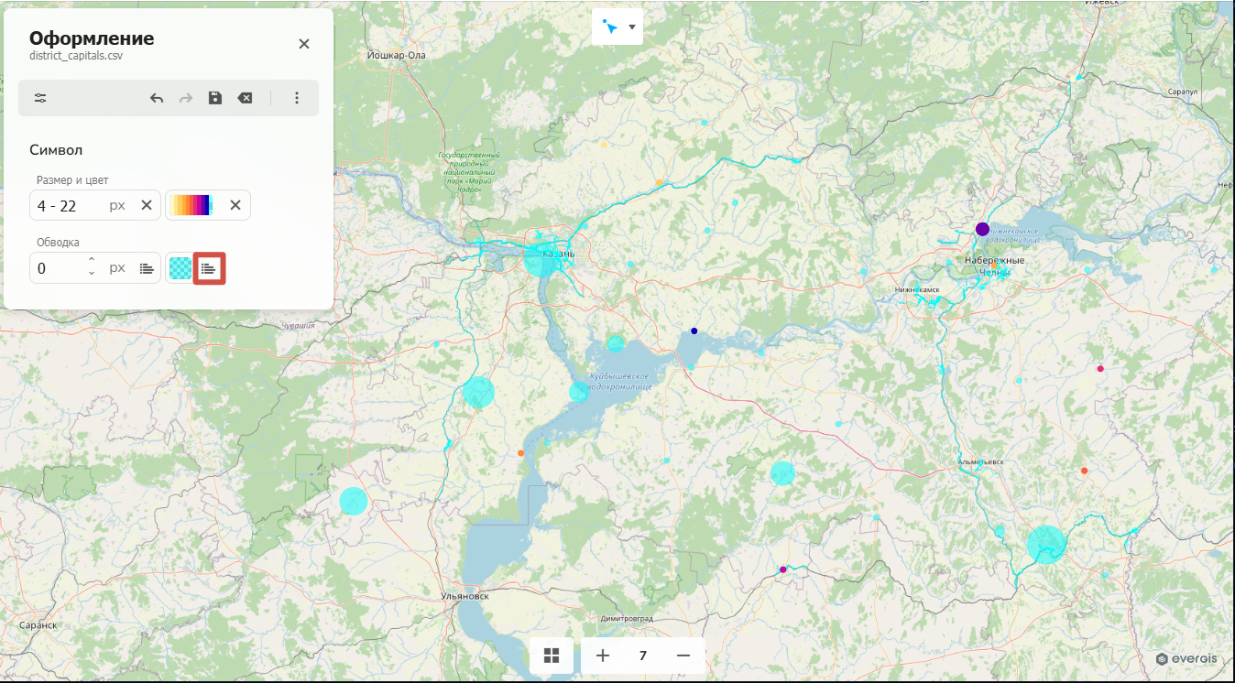Activate the blue selection cursor tool

(x=609, y=27)
